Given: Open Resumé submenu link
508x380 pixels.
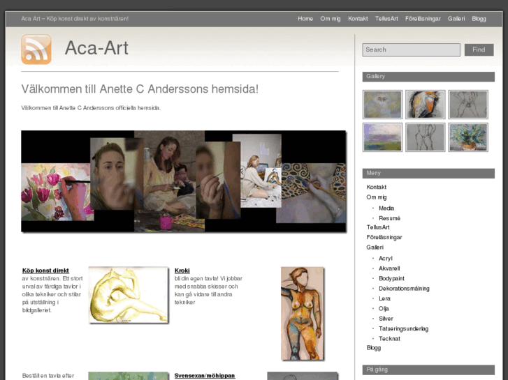Looking at the screenshot, I should coord(389,218).
